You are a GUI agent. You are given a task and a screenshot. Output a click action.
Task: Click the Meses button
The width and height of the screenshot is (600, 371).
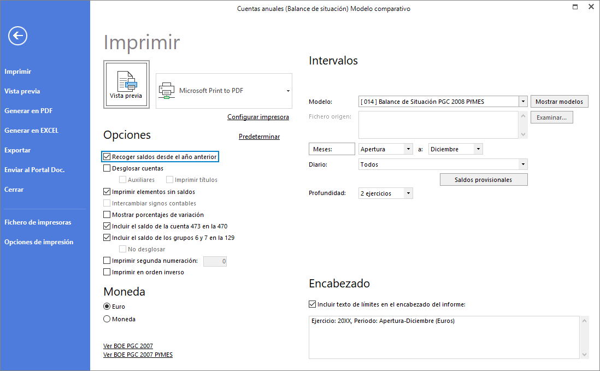[332, 149]
